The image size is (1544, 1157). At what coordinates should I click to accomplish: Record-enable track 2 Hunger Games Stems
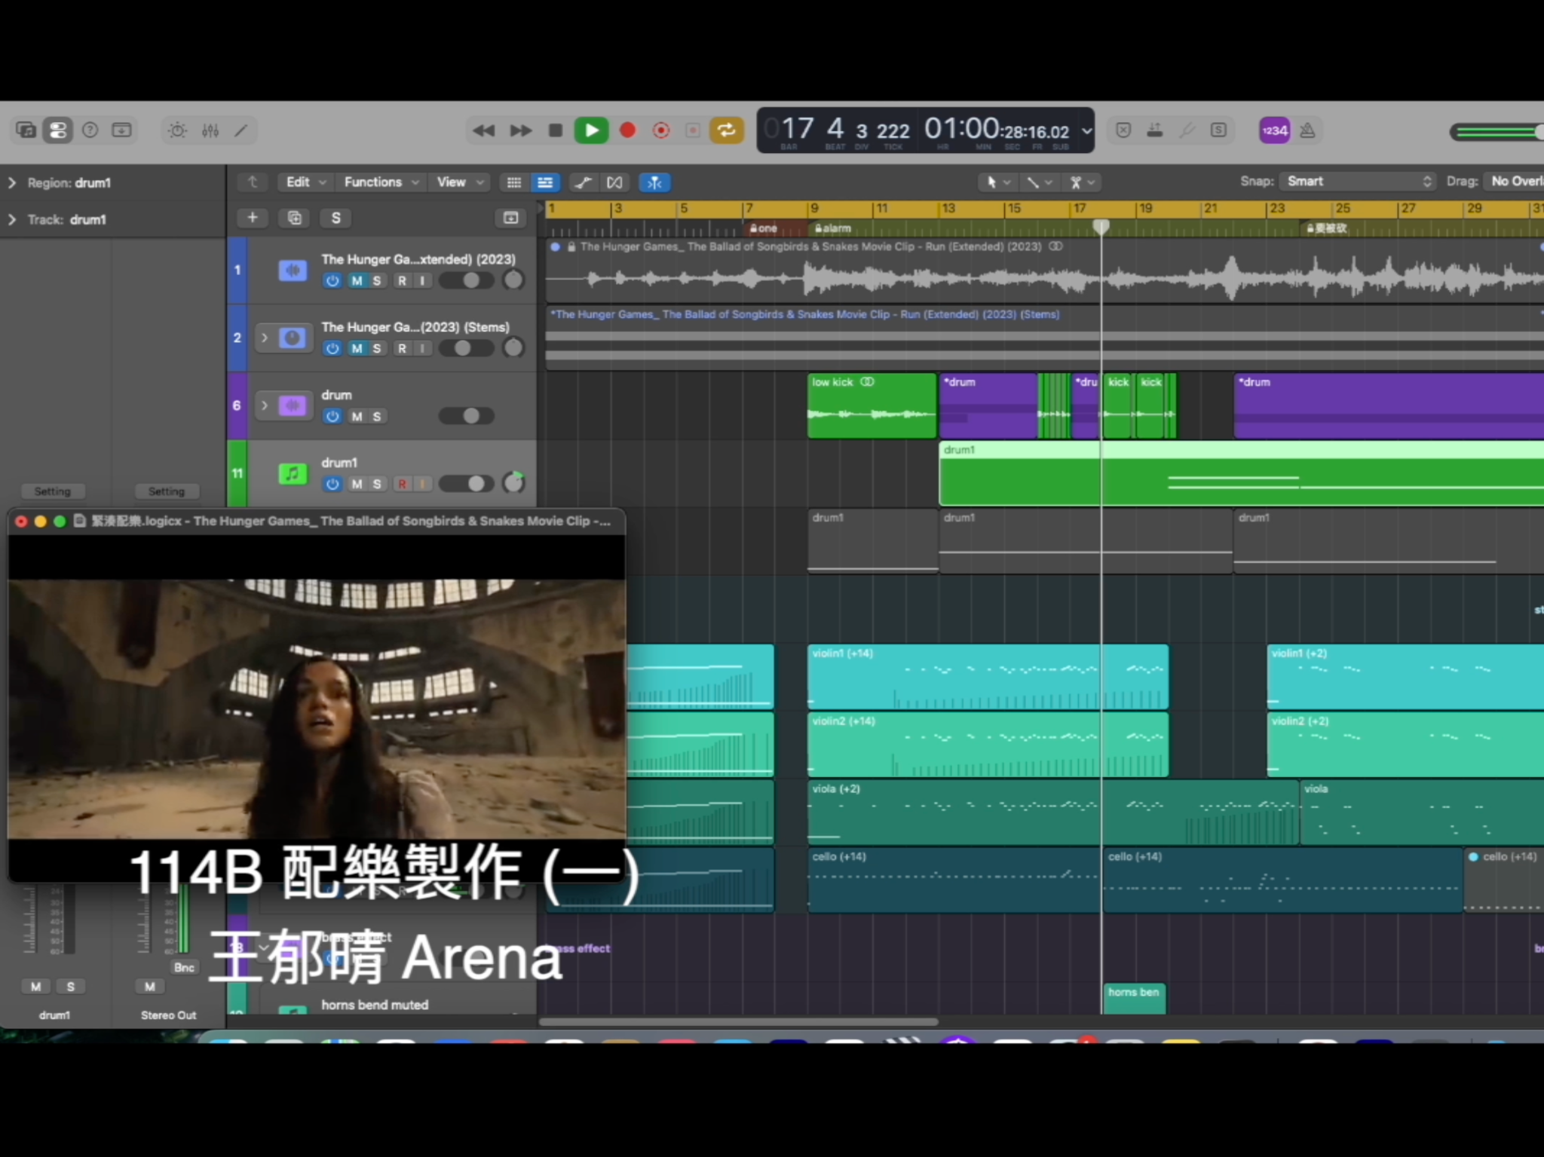[x=403, y=349]
